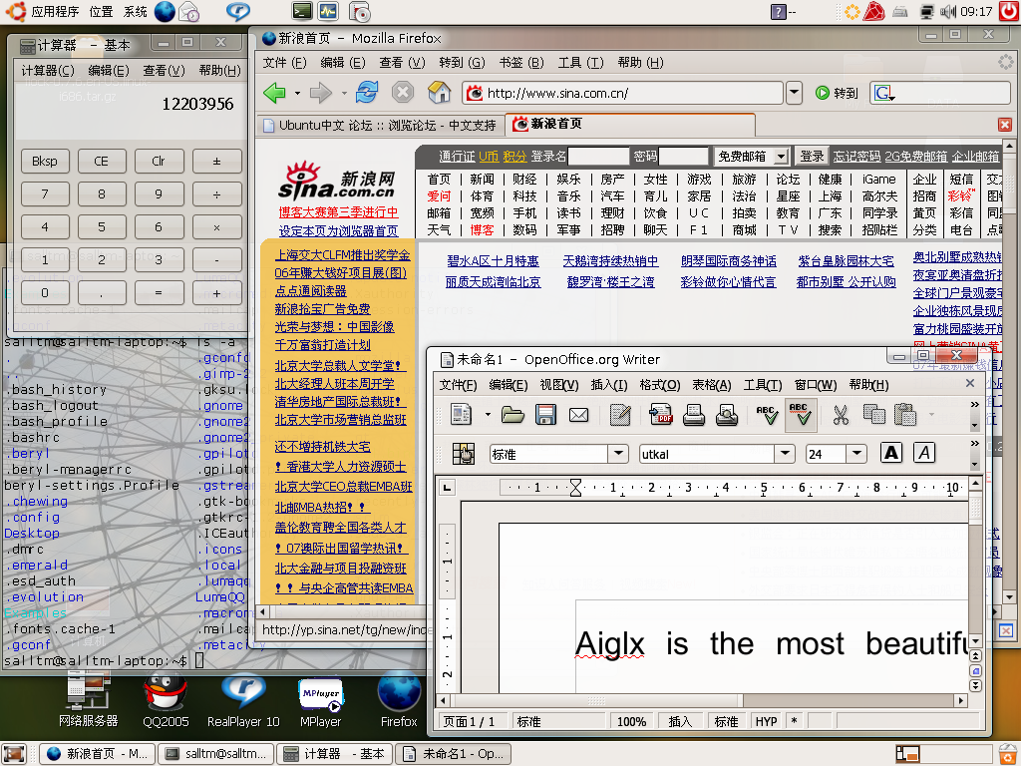This screenshot has width=1021, height=766.
Task: Click the Firefox address bar URL field
Action: click(622, 93)
